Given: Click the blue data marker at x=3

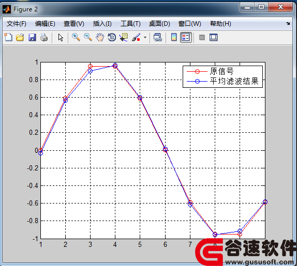Looking at the screenshot, I should coord(91,71).
